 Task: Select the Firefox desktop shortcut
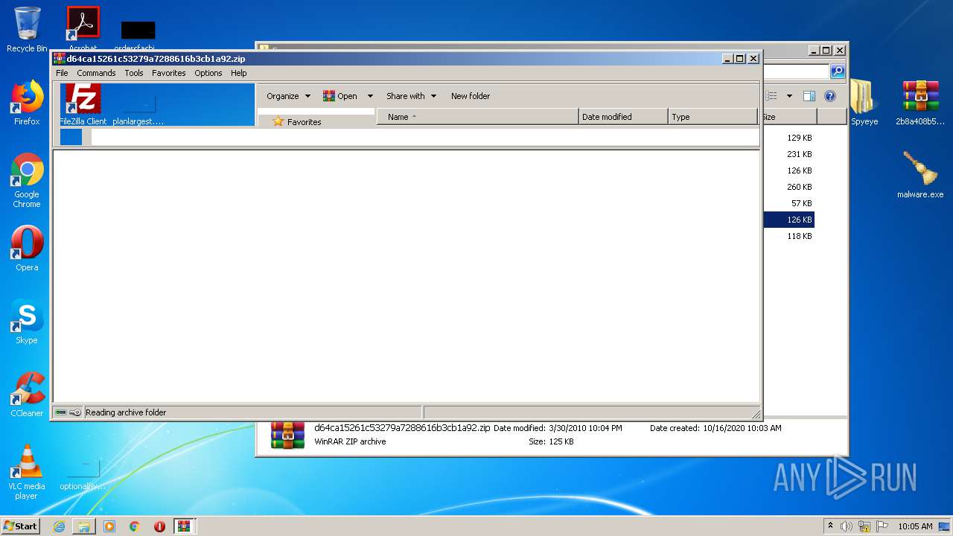click(x=27, y=103)
